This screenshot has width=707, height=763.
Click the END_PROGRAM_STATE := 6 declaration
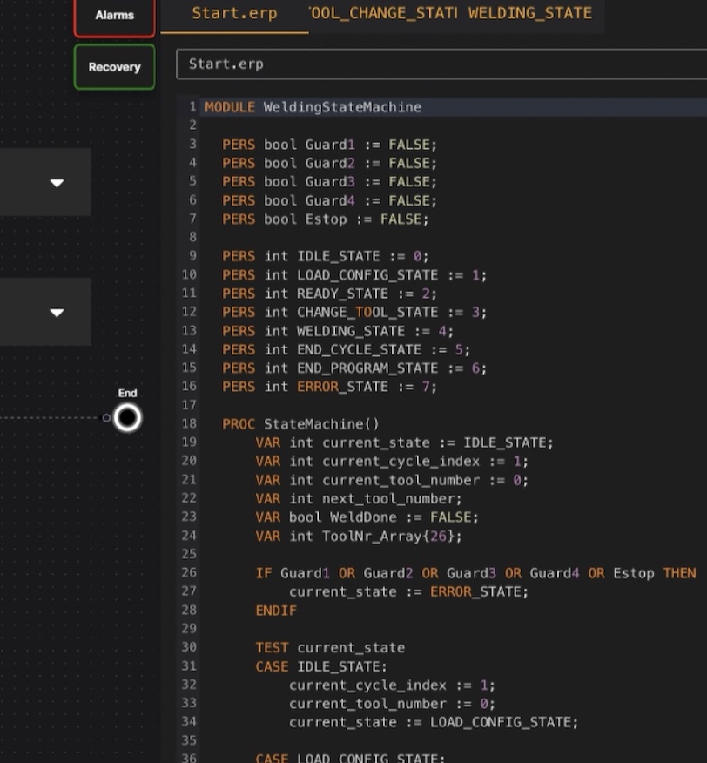[354, 368]
